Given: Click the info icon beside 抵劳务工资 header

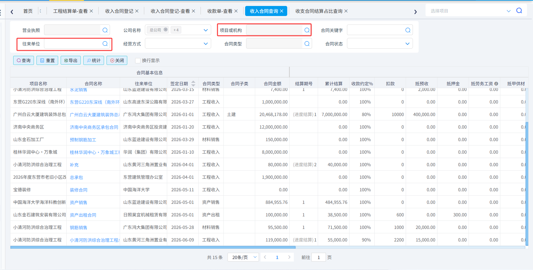Looking at the screenshot, I should coord(496,84).
